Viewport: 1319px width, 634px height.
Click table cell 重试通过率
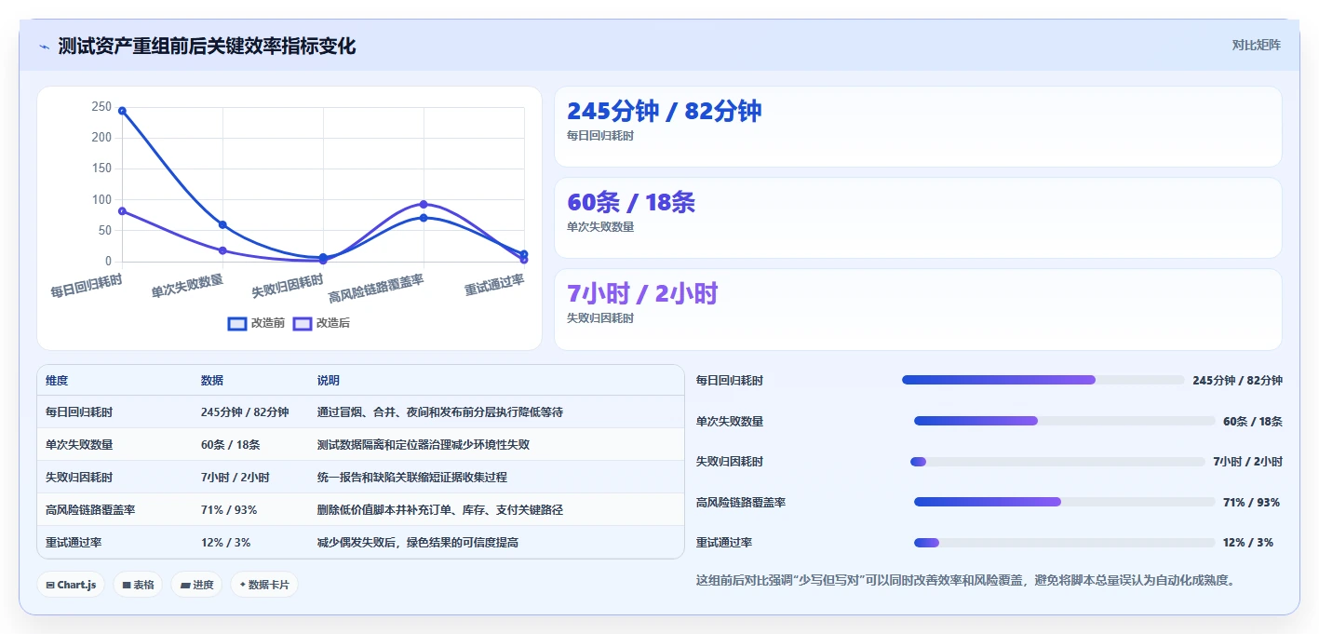point(74,542)
